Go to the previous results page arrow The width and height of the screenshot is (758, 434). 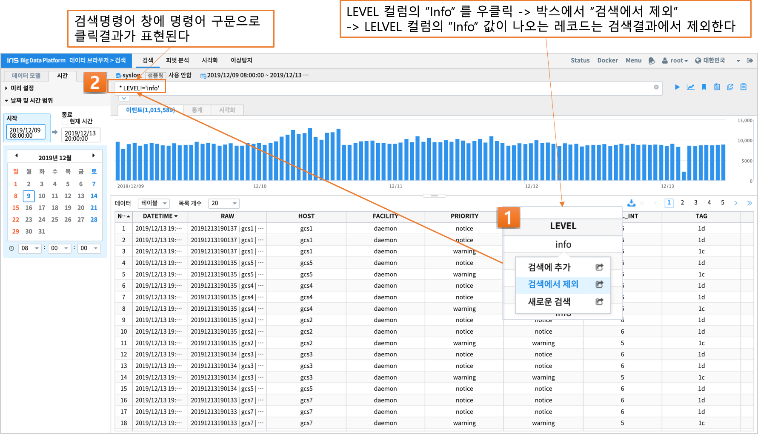[656, 203]
